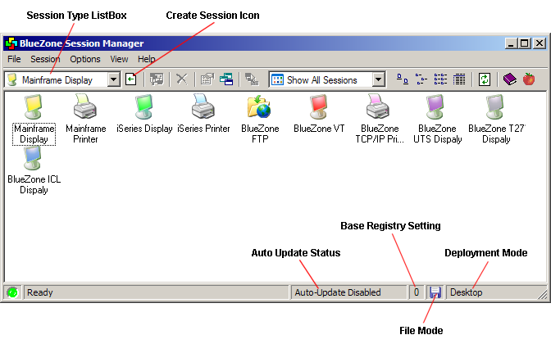
Task: Open the Help menu
Action: [x=147, y=59]
